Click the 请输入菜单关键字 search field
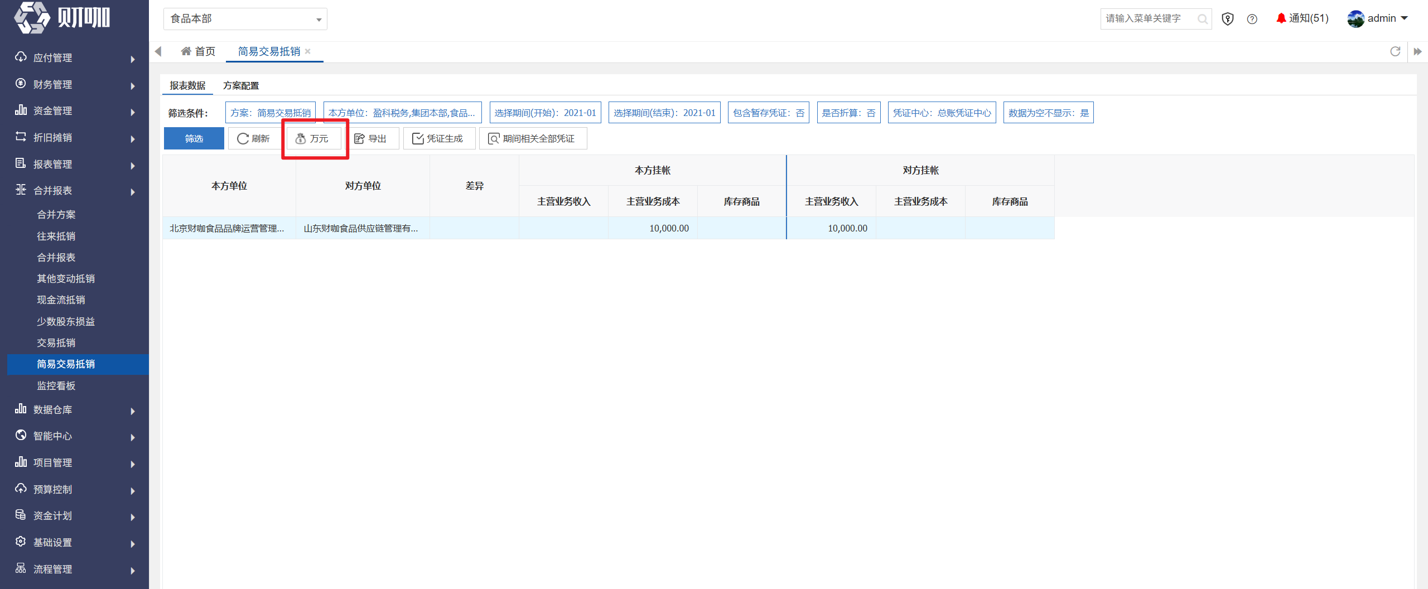 (x=1149, y=19)
